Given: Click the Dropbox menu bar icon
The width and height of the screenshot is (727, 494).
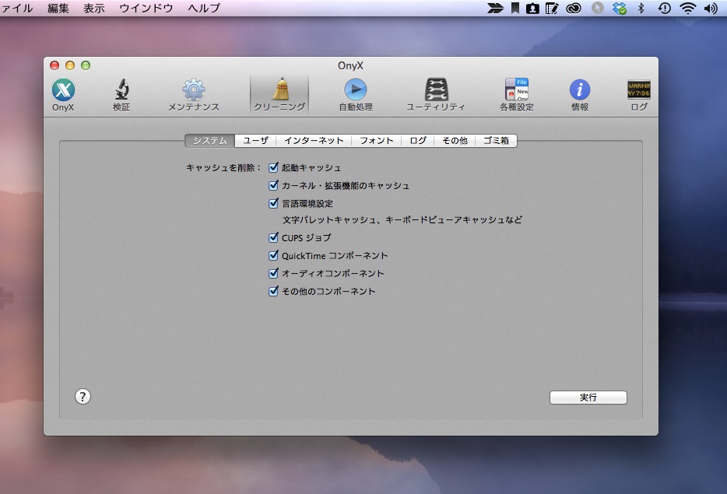Looking at the screenshot, I should click(x=620, y=8).
